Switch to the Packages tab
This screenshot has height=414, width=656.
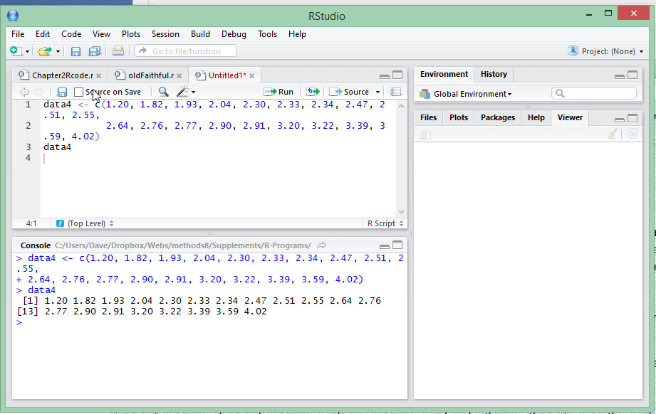(498, 118)
